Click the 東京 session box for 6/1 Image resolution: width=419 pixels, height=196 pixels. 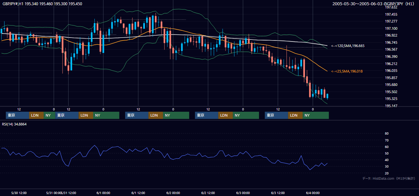point(137,115)
